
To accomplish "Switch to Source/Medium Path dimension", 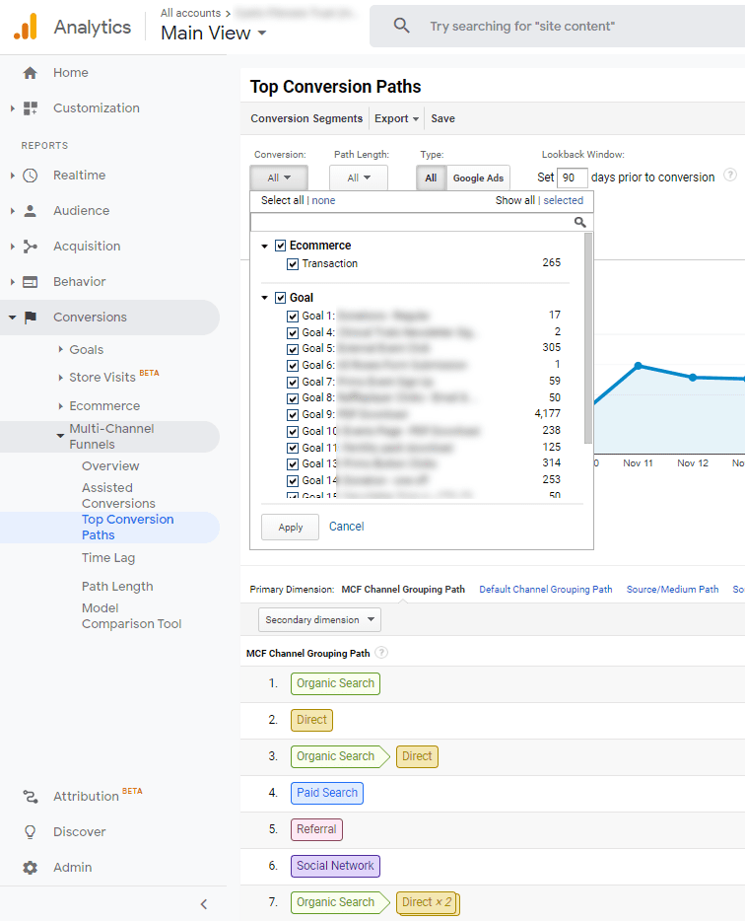I will [672, 590].
